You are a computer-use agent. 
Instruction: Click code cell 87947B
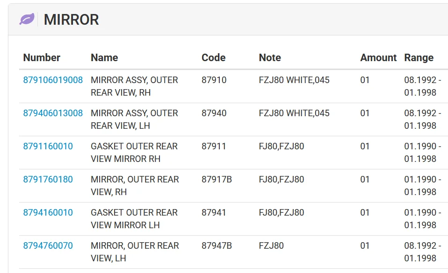[217, 245]
